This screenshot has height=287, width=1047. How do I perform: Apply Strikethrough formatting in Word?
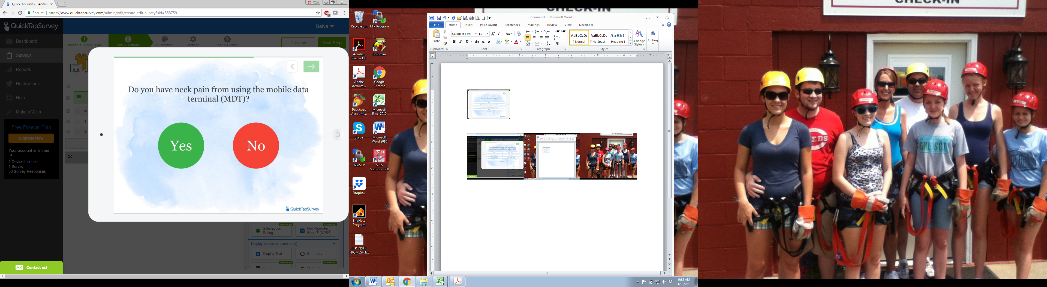click(x=477, y=42)
